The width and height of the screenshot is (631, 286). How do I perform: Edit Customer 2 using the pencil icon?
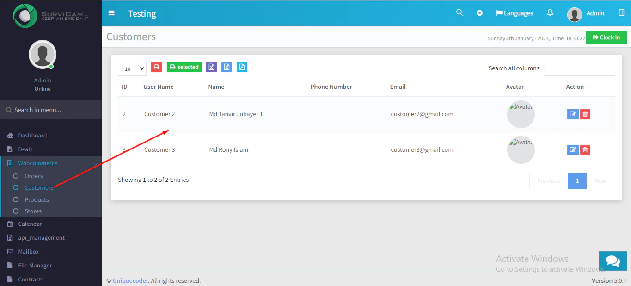coord(573,114)
